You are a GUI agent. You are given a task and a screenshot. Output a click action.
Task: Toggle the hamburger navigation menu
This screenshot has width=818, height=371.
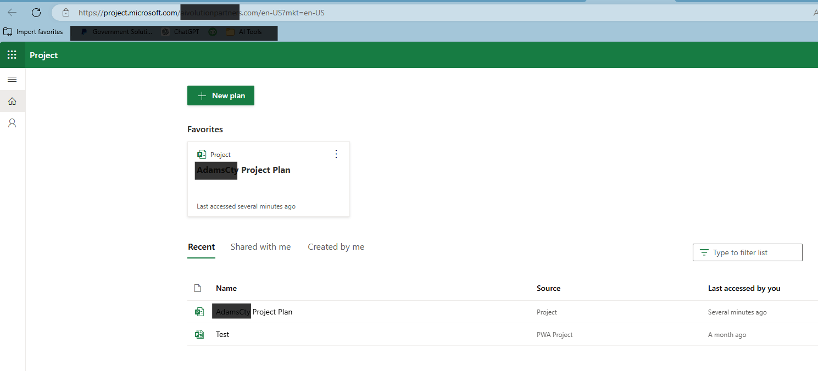[x=12, y=80]
